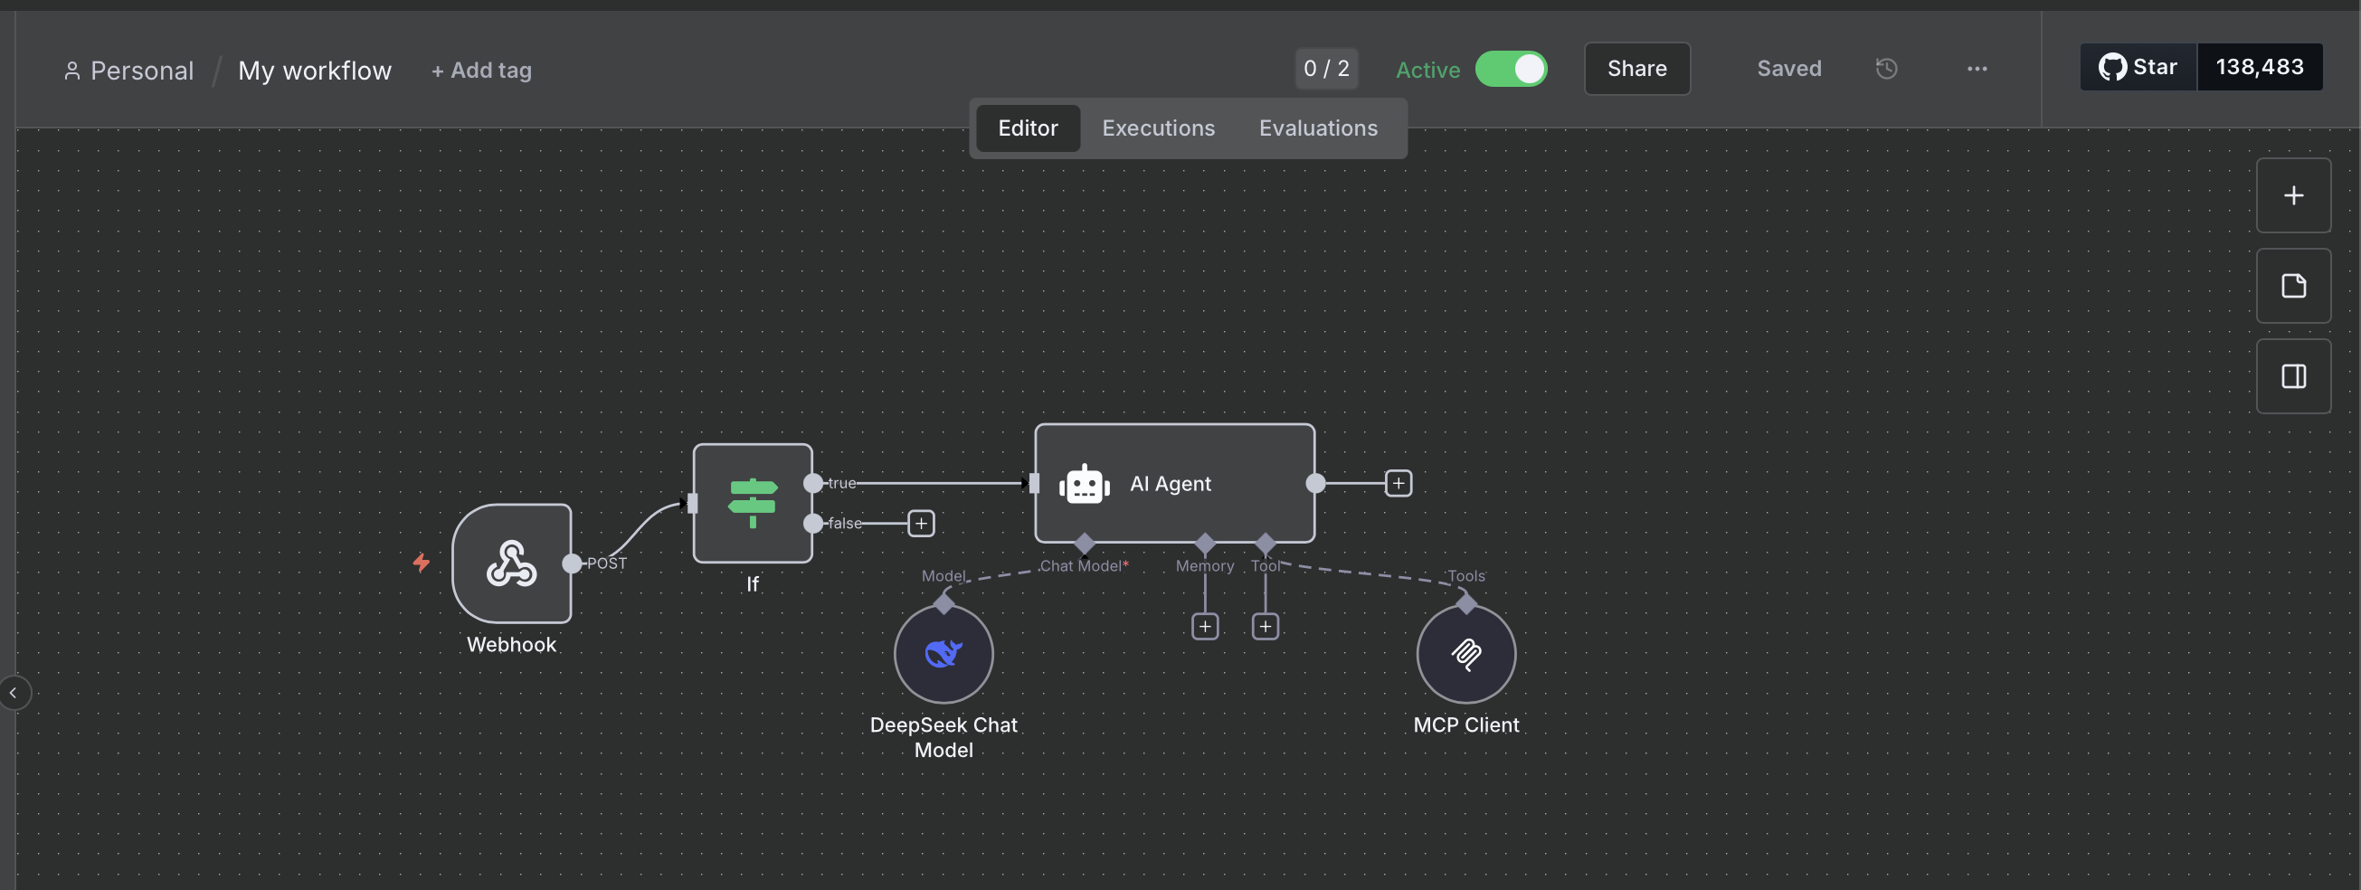Click the Chat Model connector diamond
The width and height of the screenshot is (2361, 890).
(1085, 543)
